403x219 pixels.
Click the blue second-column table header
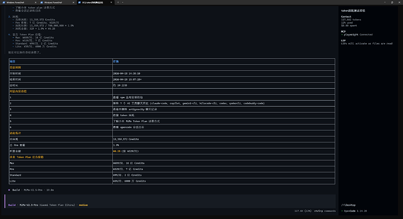tap(116, 61)
